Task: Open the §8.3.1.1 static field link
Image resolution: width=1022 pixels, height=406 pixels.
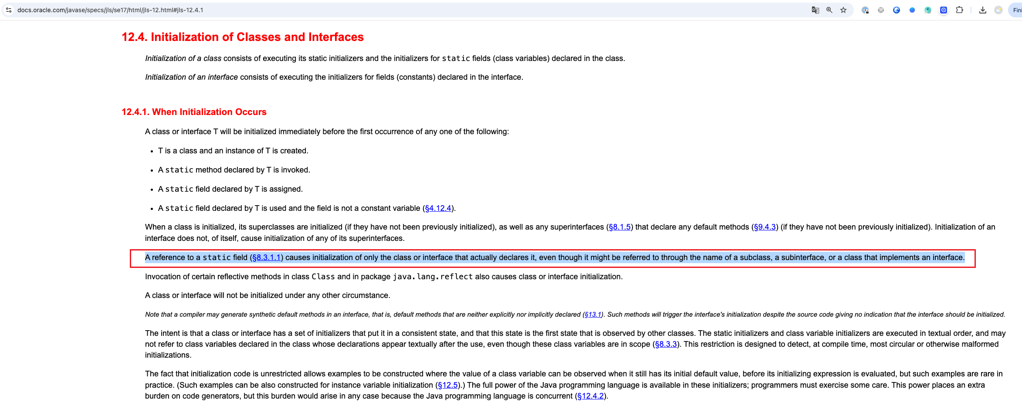Action: click(x=266, y=257)
